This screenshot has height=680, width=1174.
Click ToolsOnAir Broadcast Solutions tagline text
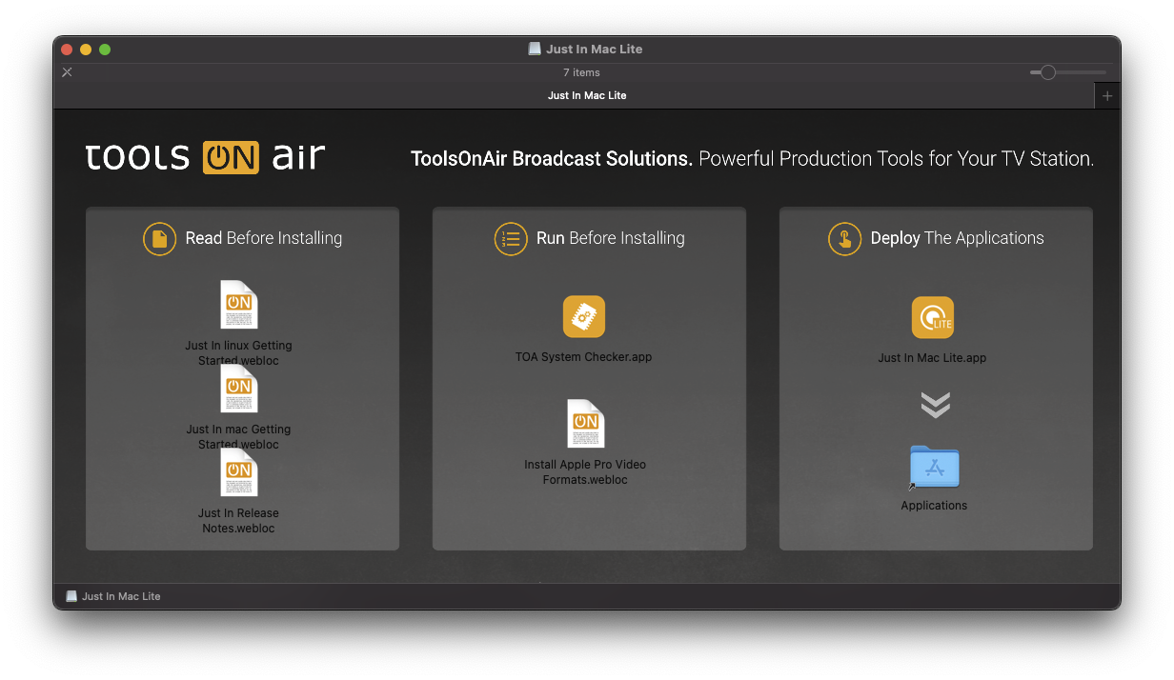point(752,159)
